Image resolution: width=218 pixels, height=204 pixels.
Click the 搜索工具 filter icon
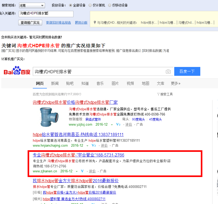pos(158,94)
